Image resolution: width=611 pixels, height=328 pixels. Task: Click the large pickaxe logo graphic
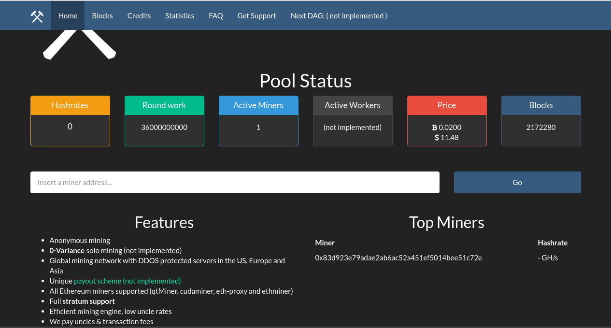(x=80, y=44)
